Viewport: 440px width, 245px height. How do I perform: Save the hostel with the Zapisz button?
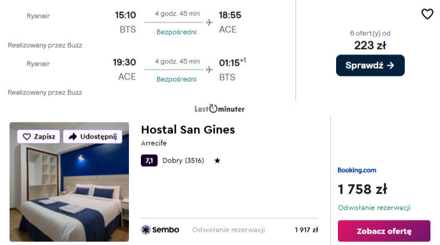(x=39, y=137)
